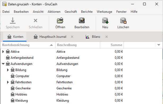Open the Berichte menu
The width and height of the screenshot is (163, 104).
(87, 12)
